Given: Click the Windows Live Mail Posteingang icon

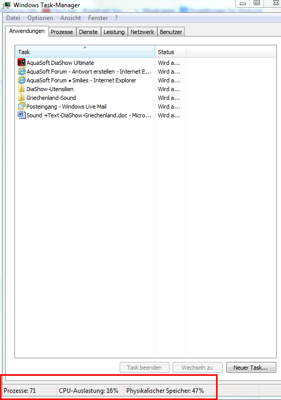Looking at the screenshot, I should [22, 107].
